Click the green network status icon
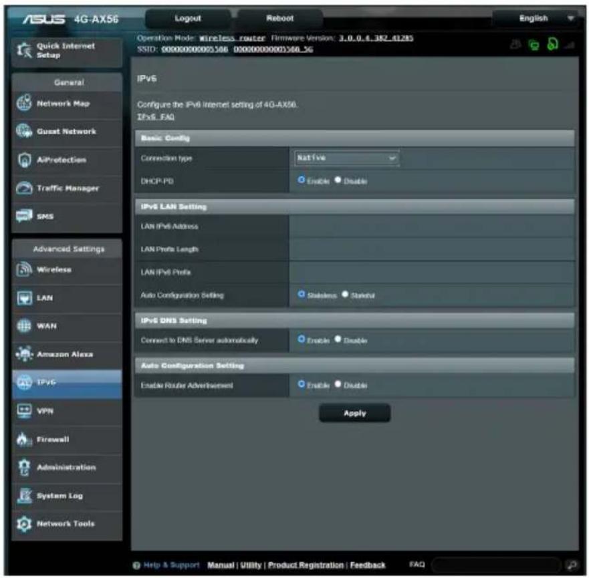Viewport: 589px width, 578px height. (534, 45)
